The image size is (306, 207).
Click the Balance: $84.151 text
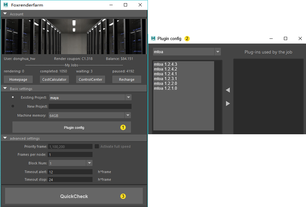coord(119,59)
